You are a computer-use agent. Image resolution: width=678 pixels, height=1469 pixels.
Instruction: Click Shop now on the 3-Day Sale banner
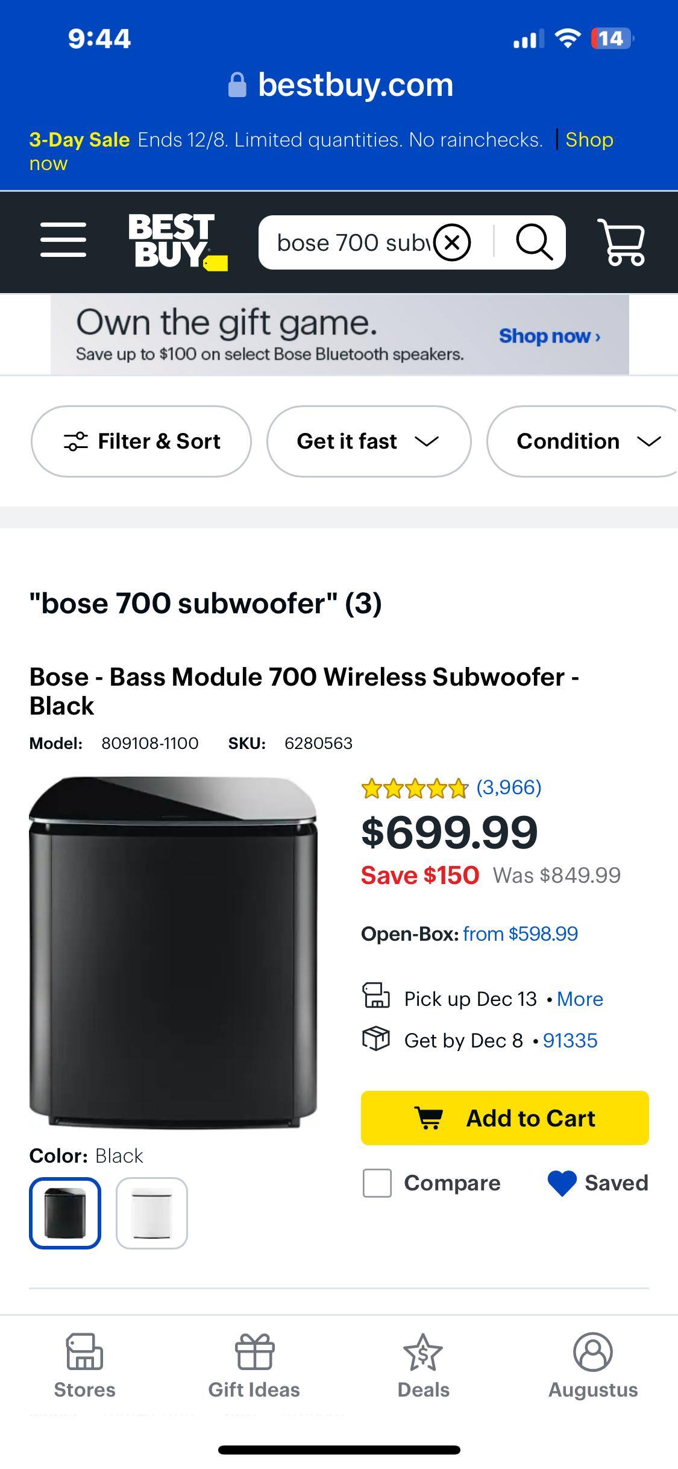pos(589,139)
